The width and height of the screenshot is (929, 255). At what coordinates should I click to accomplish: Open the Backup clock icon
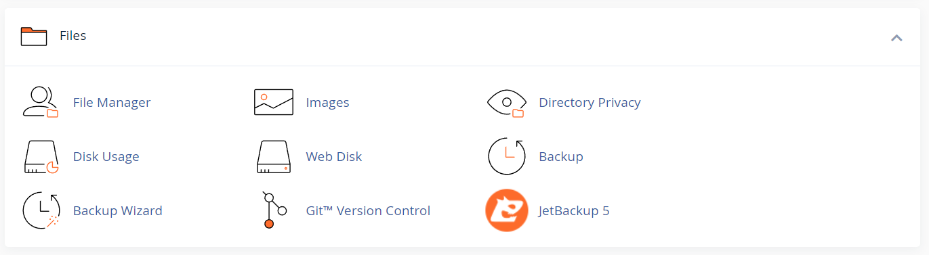pos(506,156)
